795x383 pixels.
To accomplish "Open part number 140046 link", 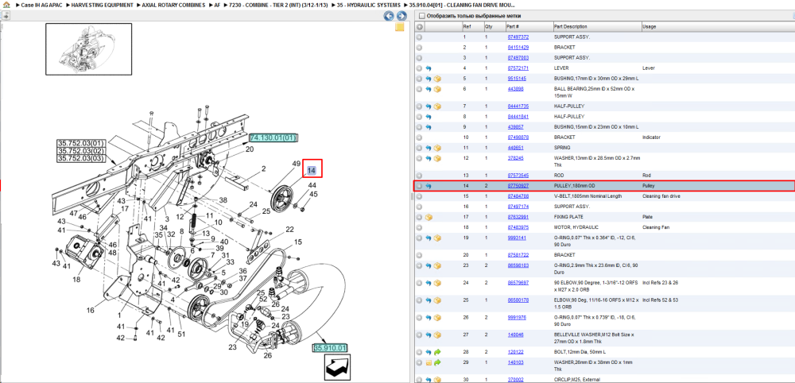I will tap(516, 335).
